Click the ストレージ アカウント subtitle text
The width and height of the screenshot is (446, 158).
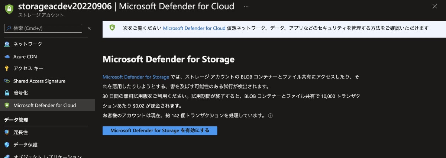click(x=41, y=15)
